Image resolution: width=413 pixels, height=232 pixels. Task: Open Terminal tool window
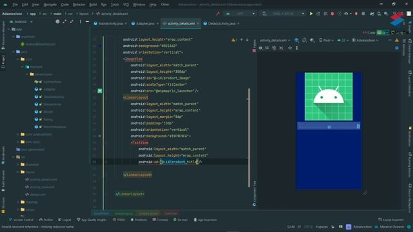160,220
